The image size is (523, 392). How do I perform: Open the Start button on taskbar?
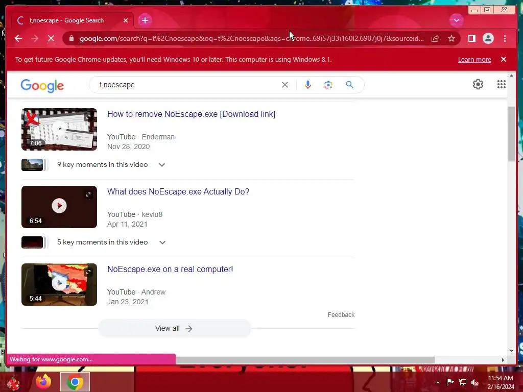(x=13, y=383)
